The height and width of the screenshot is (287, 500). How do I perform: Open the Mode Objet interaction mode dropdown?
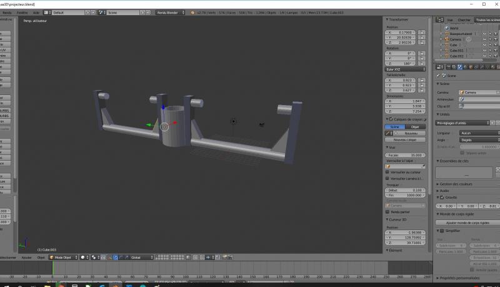coord(63,257)
